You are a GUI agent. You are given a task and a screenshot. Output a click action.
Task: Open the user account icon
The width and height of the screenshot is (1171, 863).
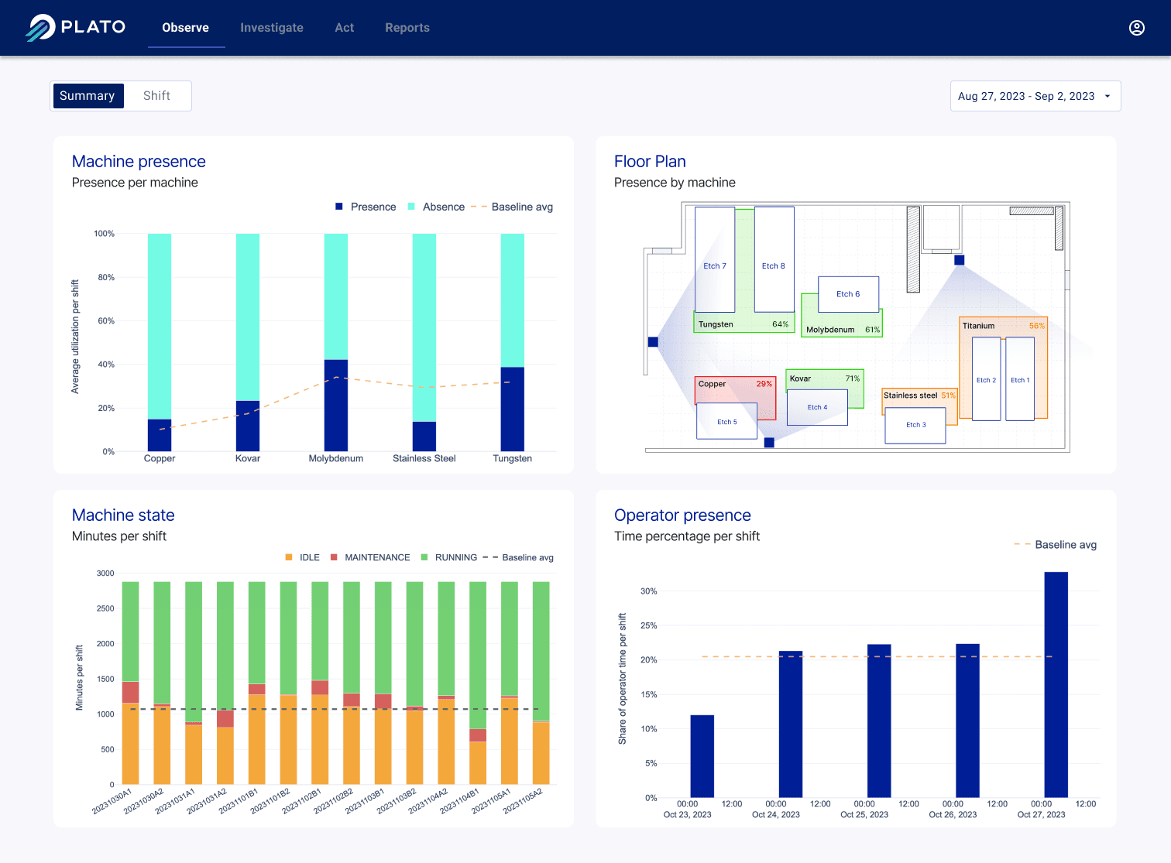[1136, 28]
